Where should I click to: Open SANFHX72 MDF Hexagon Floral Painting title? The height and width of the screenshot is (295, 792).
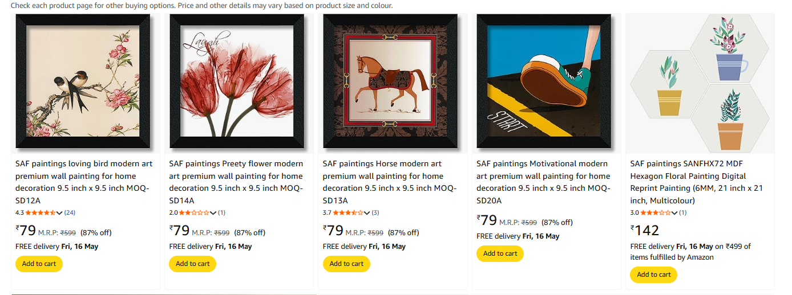[697, 182]
